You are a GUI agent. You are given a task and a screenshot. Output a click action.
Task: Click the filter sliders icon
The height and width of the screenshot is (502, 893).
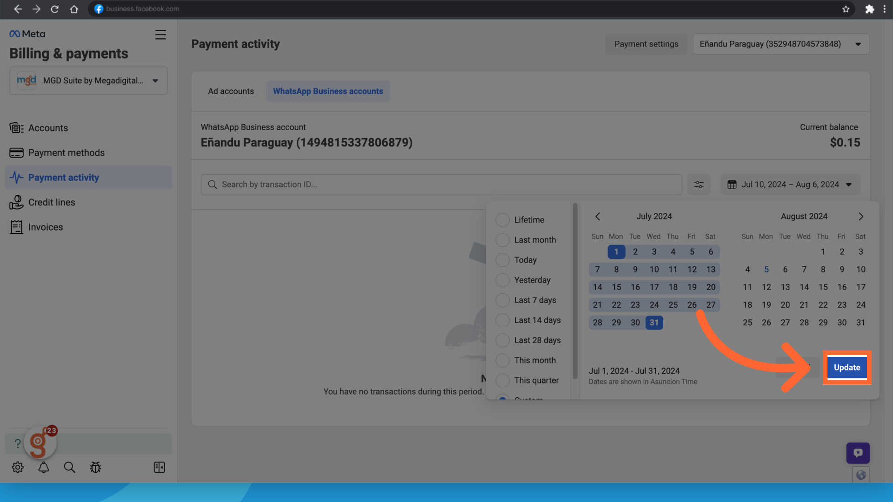point(699,185)
